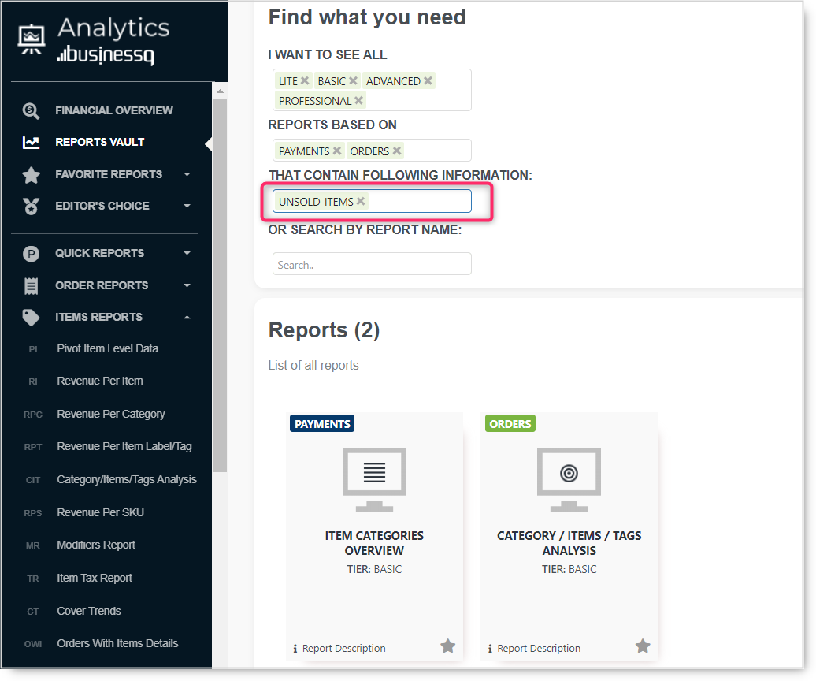
Task: Click the PAYMENTS badge on report card
Action: [x=322, y=424]
